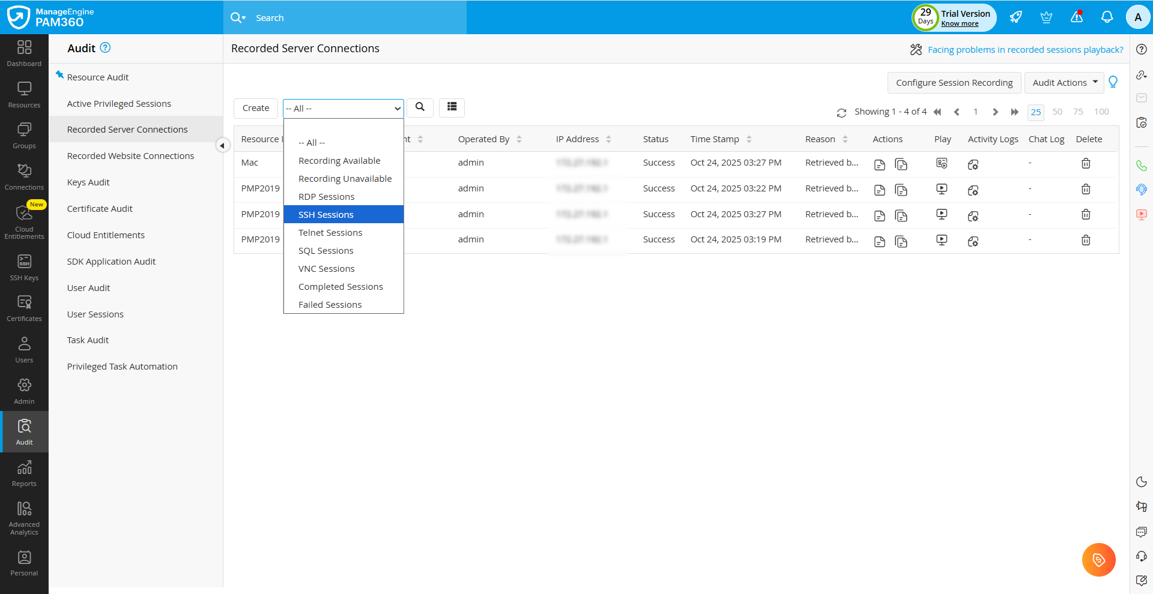The height and width of the screenshot is (594, 1153).
Task: Click the search magnifier button beside filter
Action: pyautogui.click(x=420, y=107)
